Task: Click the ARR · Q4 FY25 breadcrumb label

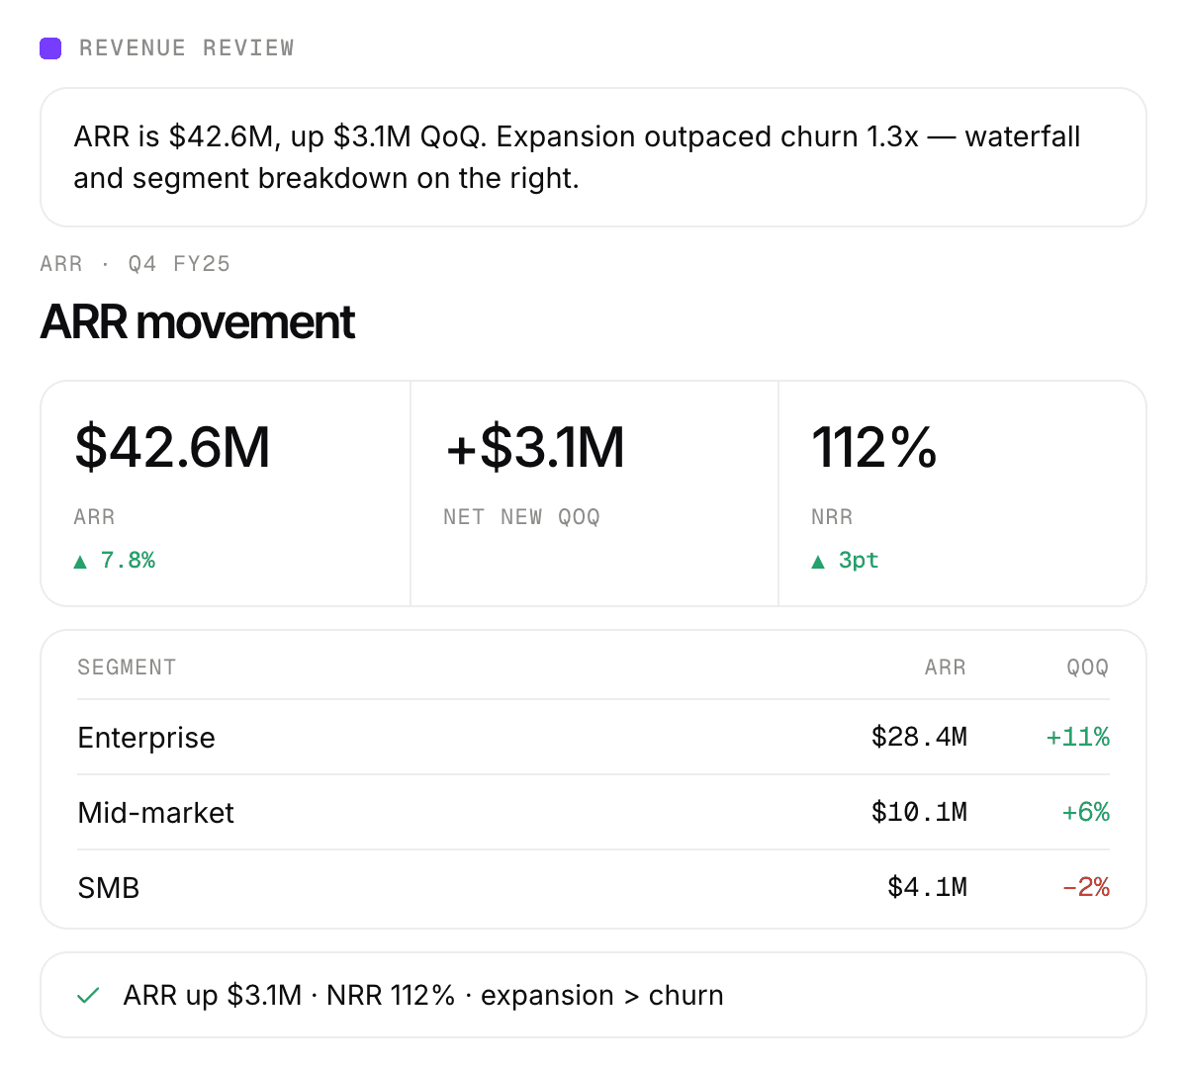Action: pos(136,264)
